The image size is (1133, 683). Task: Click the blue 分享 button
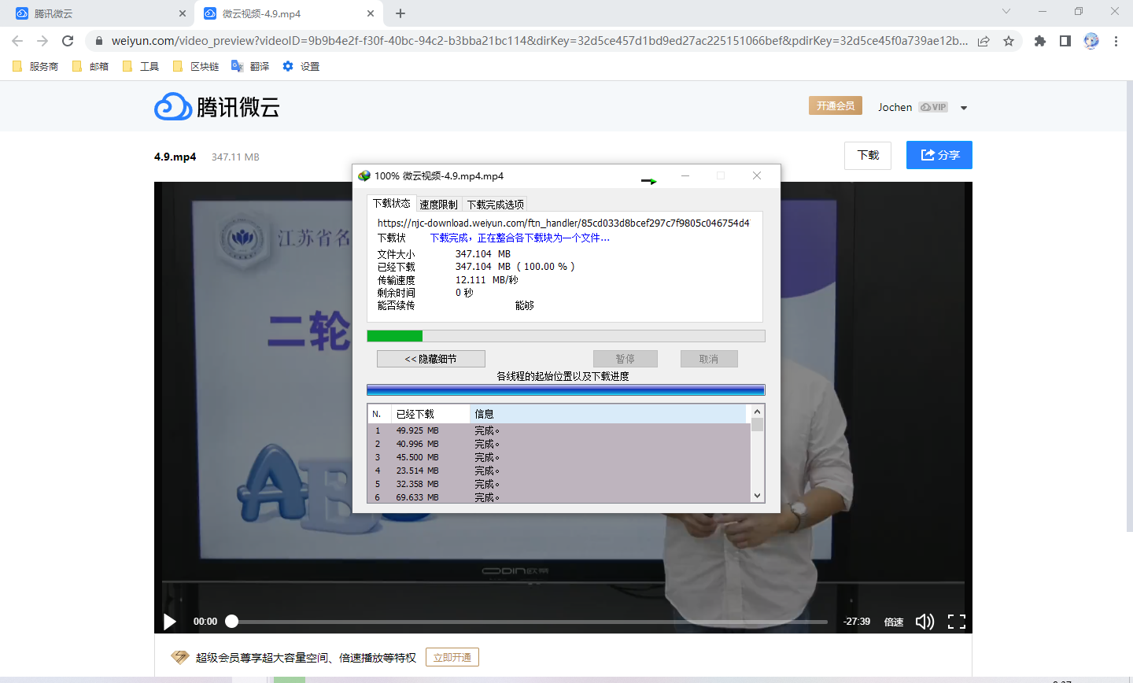pyautogui.click(x=939, y=155)
